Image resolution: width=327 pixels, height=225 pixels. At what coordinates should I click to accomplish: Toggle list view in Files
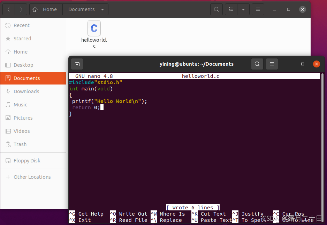[231, 9]
